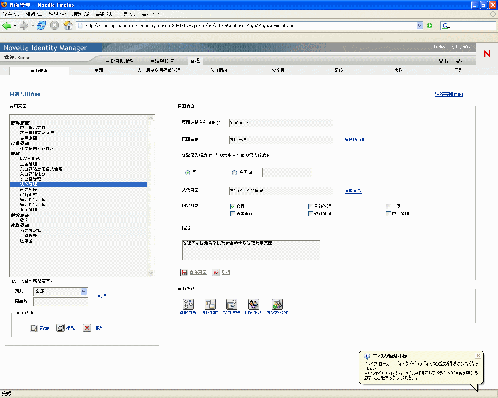This screenshot has height=398, width=498.
Task: Go back with Firefox's Back arrow
Action: [7, 26]
